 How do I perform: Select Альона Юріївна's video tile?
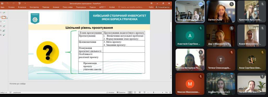pyautogui.click(x=221, y=84)
